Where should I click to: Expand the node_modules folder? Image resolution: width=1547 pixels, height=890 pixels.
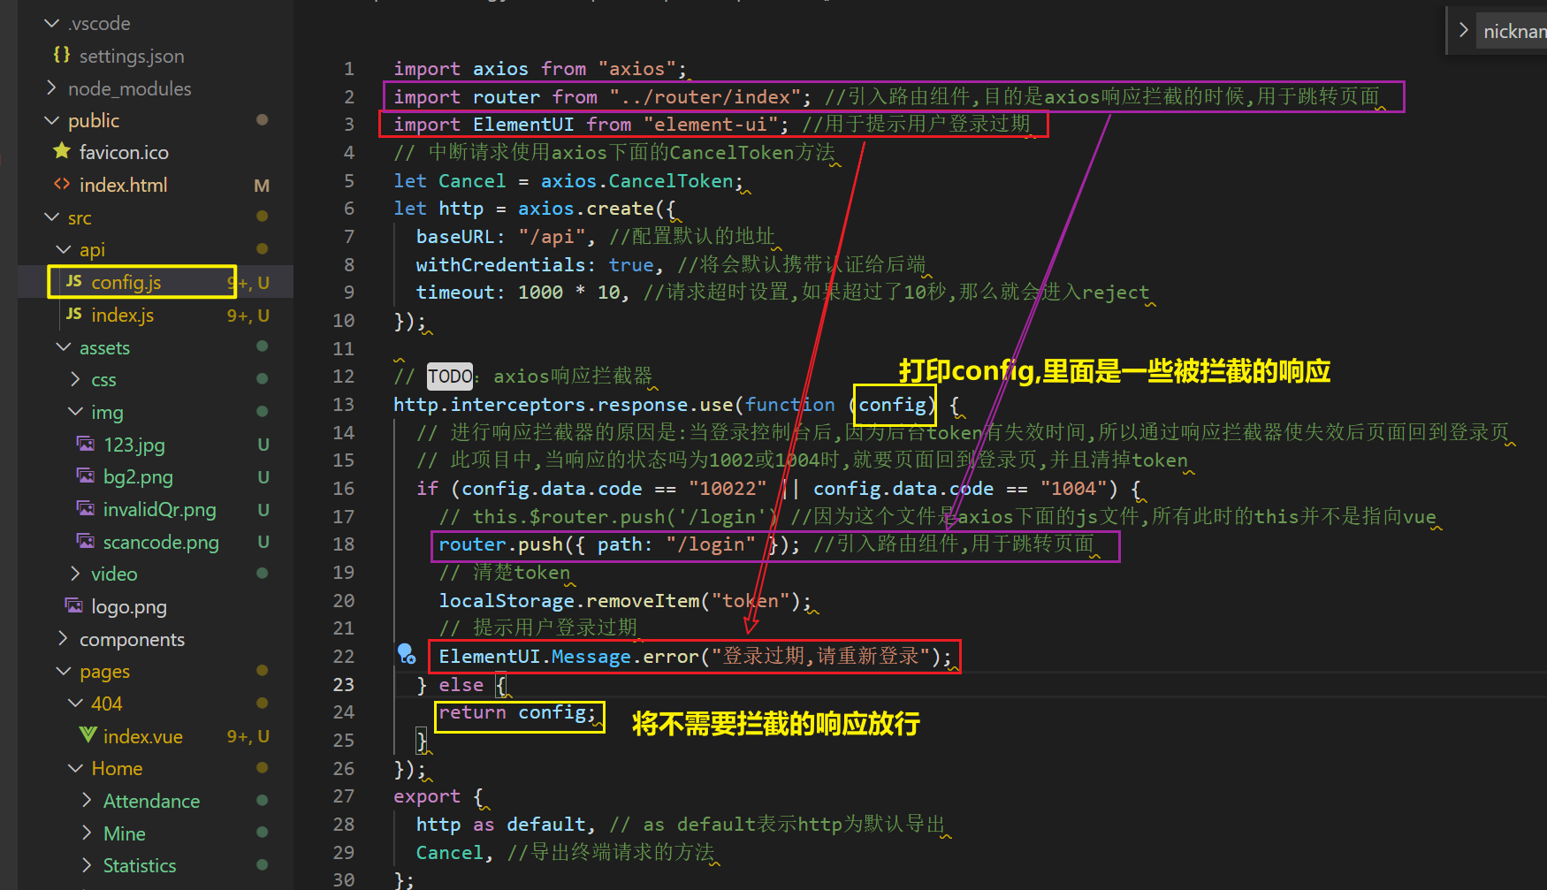pyautogui.click(x=50, y=87)
